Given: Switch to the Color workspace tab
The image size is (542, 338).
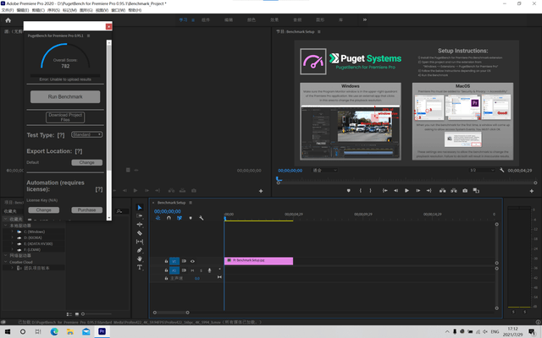Looking at the screenshot, I should [252, 20].
